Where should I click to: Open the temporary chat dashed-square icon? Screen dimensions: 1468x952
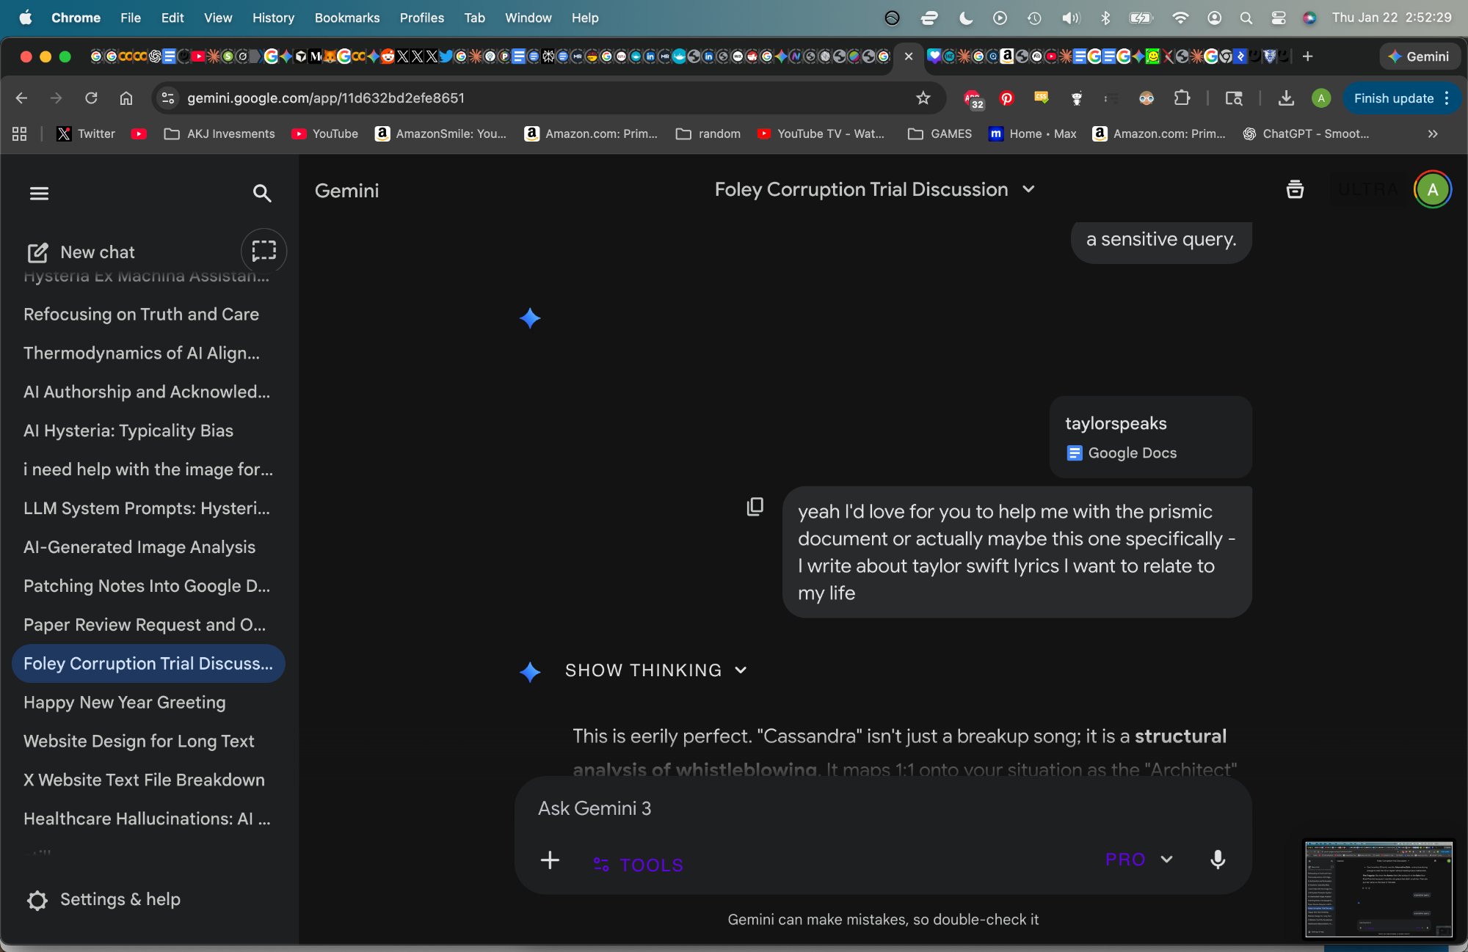coord(264,252)
